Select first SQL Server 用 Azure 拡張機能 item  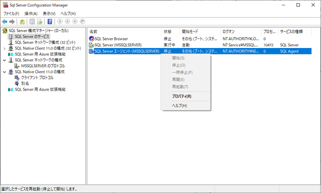[40, 54]
